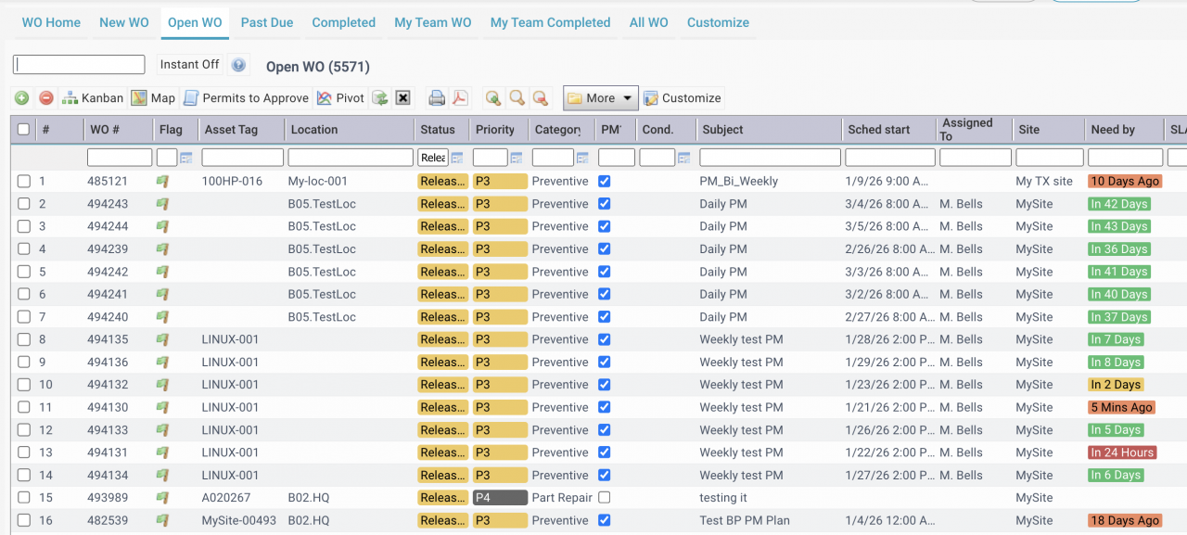
Task: Toggle the Instant Off button
Action: (x=189, y=65)
